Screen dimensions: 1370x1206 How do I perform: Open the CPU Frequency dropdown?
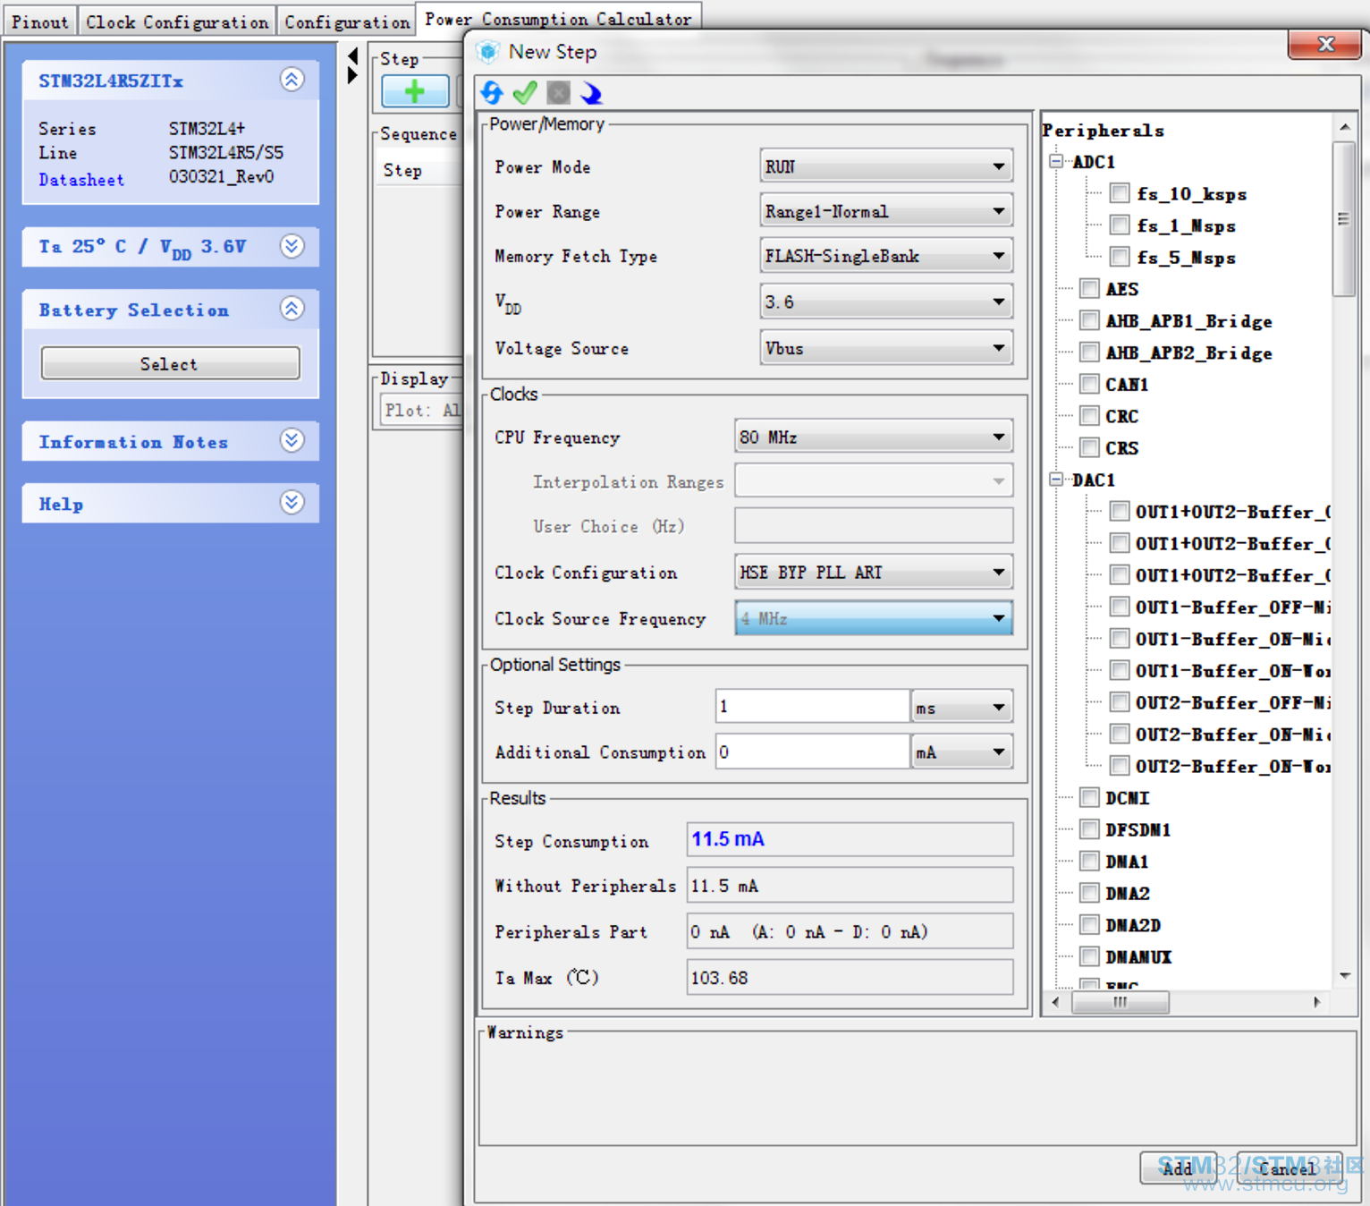pos(874,437)
